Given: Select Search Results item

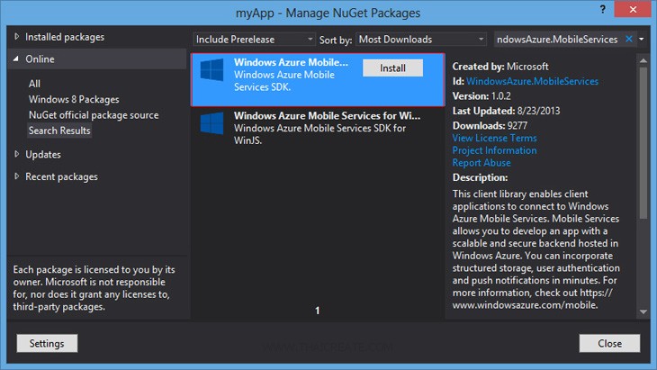Looking at the screenshot, I should [59, 131].
